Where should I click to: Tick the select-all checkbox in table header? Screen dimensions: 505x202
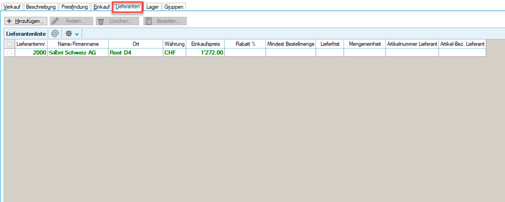tap(9, 44)
